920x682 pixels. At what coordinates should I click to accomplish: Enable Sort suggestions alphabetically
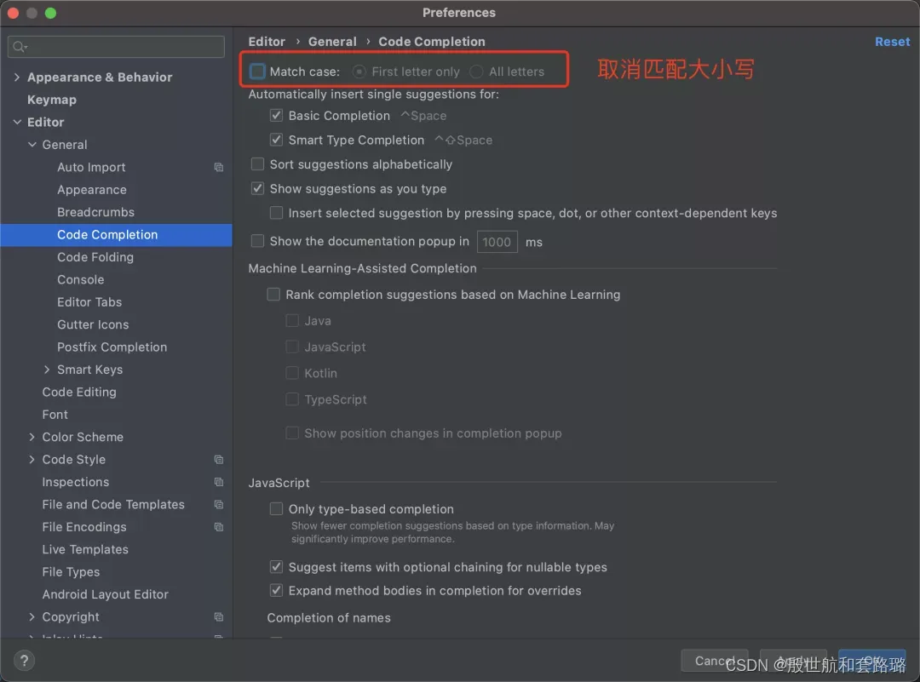point(257,164)
